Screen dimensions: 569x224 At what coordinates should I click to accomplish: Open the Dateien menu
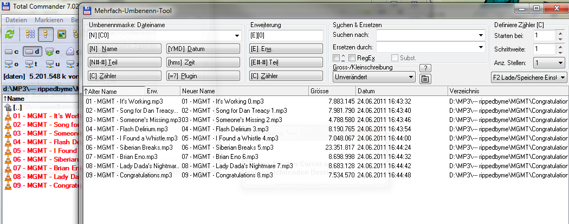pos(16,20)
